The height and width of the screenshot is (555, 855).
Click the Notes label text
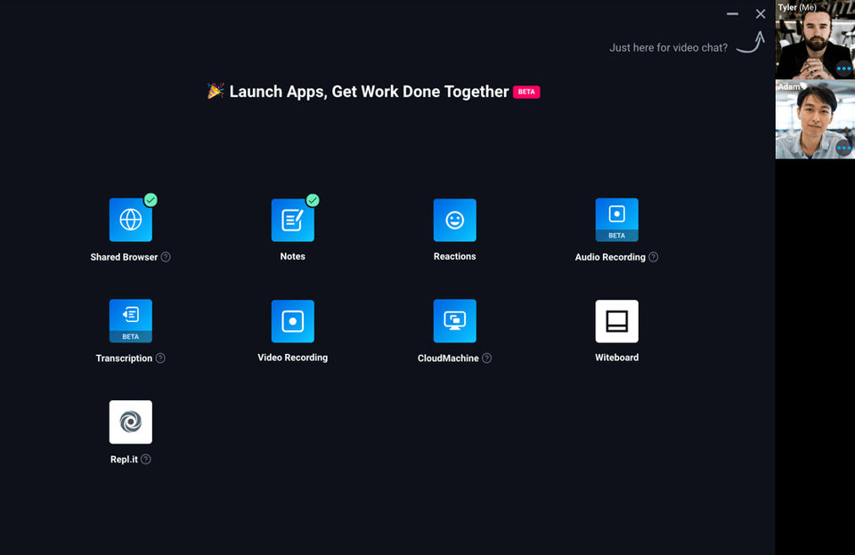point(293,256)
